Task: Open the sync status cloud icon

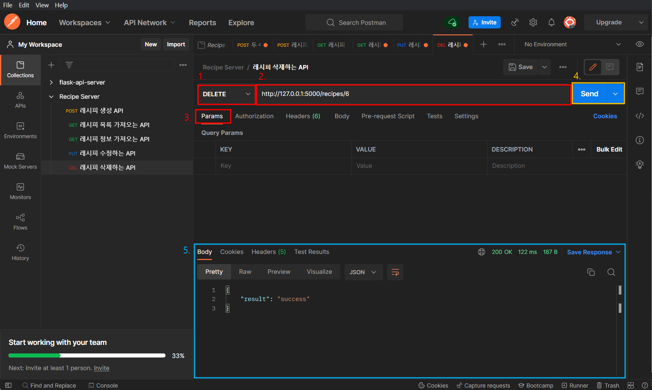Action: point(452,22)
